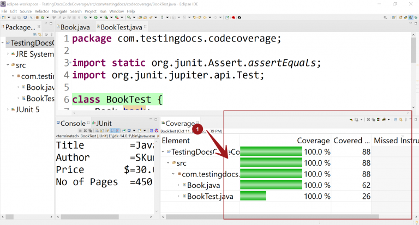Image resolution: width=419 pixels, height=225 pixels.
Task: Toggle Pin Console button
Action: pyautogui.click(x=124, y=131)
